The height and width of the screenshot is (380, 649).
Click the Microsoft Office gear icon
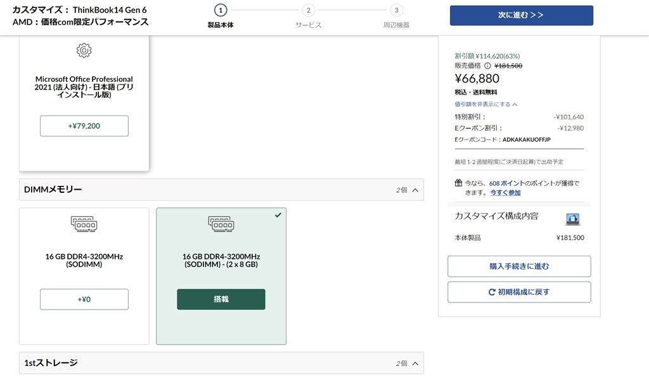pos(84,51)
